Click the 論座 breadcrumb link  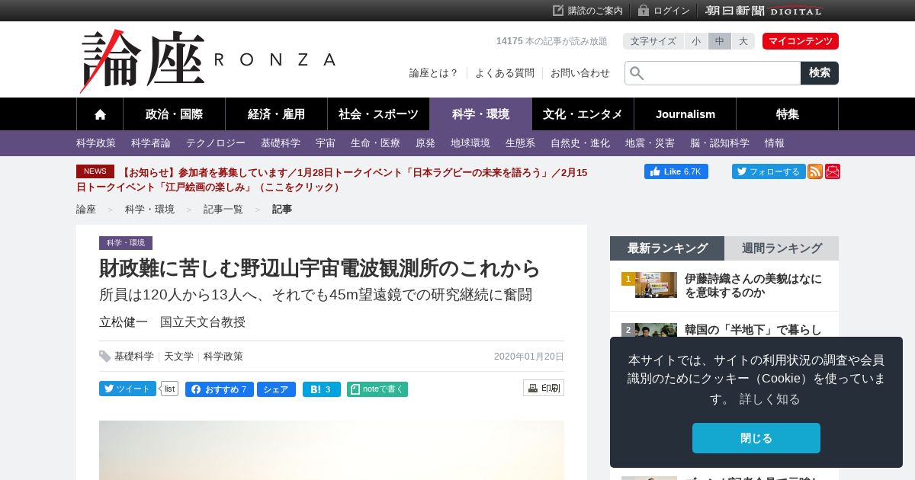(86, 210)
